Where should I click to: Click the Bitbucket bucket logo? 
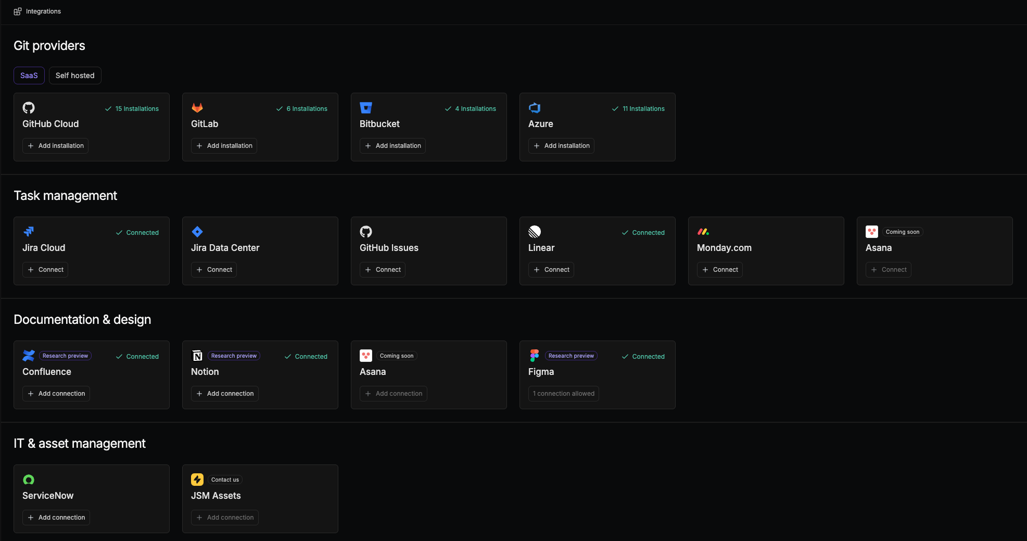(366, 108)
